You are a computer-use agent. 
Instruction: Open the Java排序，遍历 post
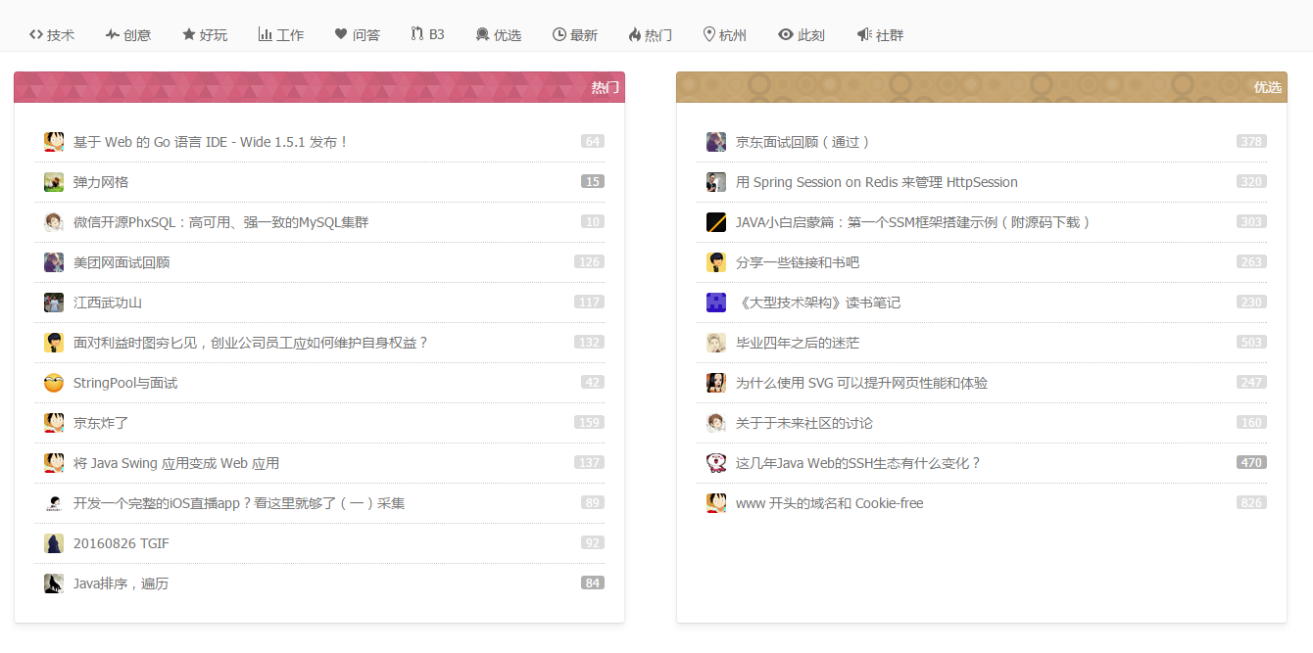pyautogui.click(x=122, y=583)
